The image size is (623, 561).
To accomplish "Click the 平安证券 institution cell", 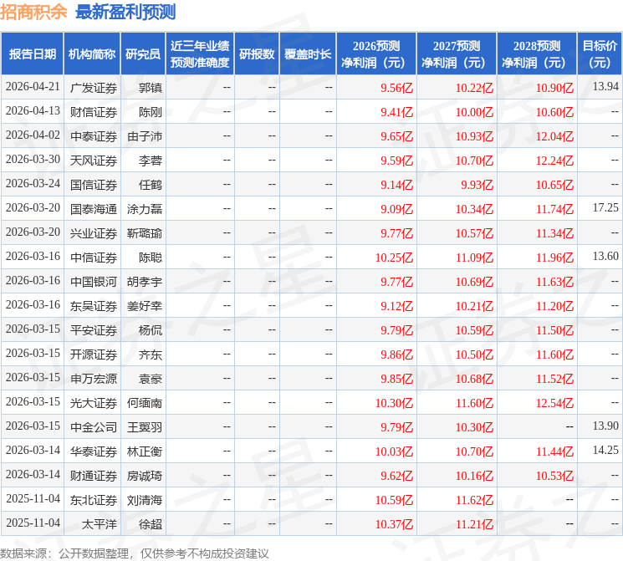I will [x=94, y=330].
